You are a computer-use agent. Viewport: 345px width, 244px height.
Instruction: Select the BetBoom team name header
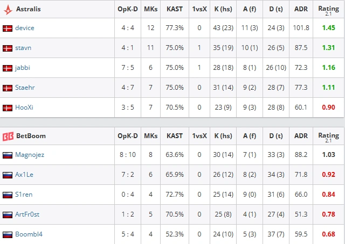[x=31, y=136]
